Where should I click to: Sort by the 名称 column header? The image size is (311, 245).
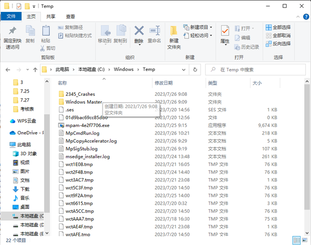pyautogui.click(x=62, y=83)
